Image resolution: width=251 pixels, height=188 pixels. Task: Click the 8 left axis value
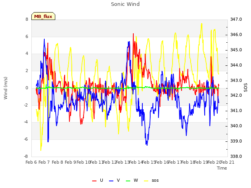click(x=27, y=19)
